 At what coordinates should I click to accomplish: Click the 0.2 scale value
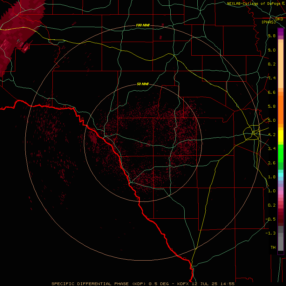[x=272, y=205]
